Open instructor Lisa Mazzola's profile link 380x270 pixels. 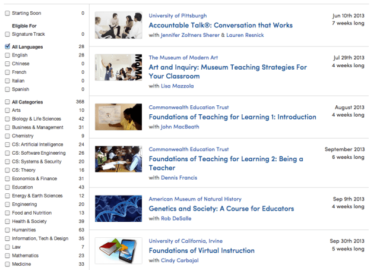coord(177,86)
